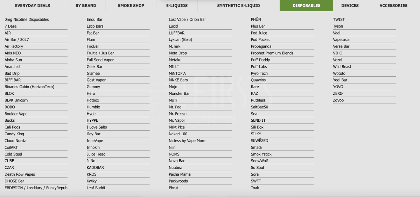
Task: Open the E-Liquids menu
Action: click(177, 6)
